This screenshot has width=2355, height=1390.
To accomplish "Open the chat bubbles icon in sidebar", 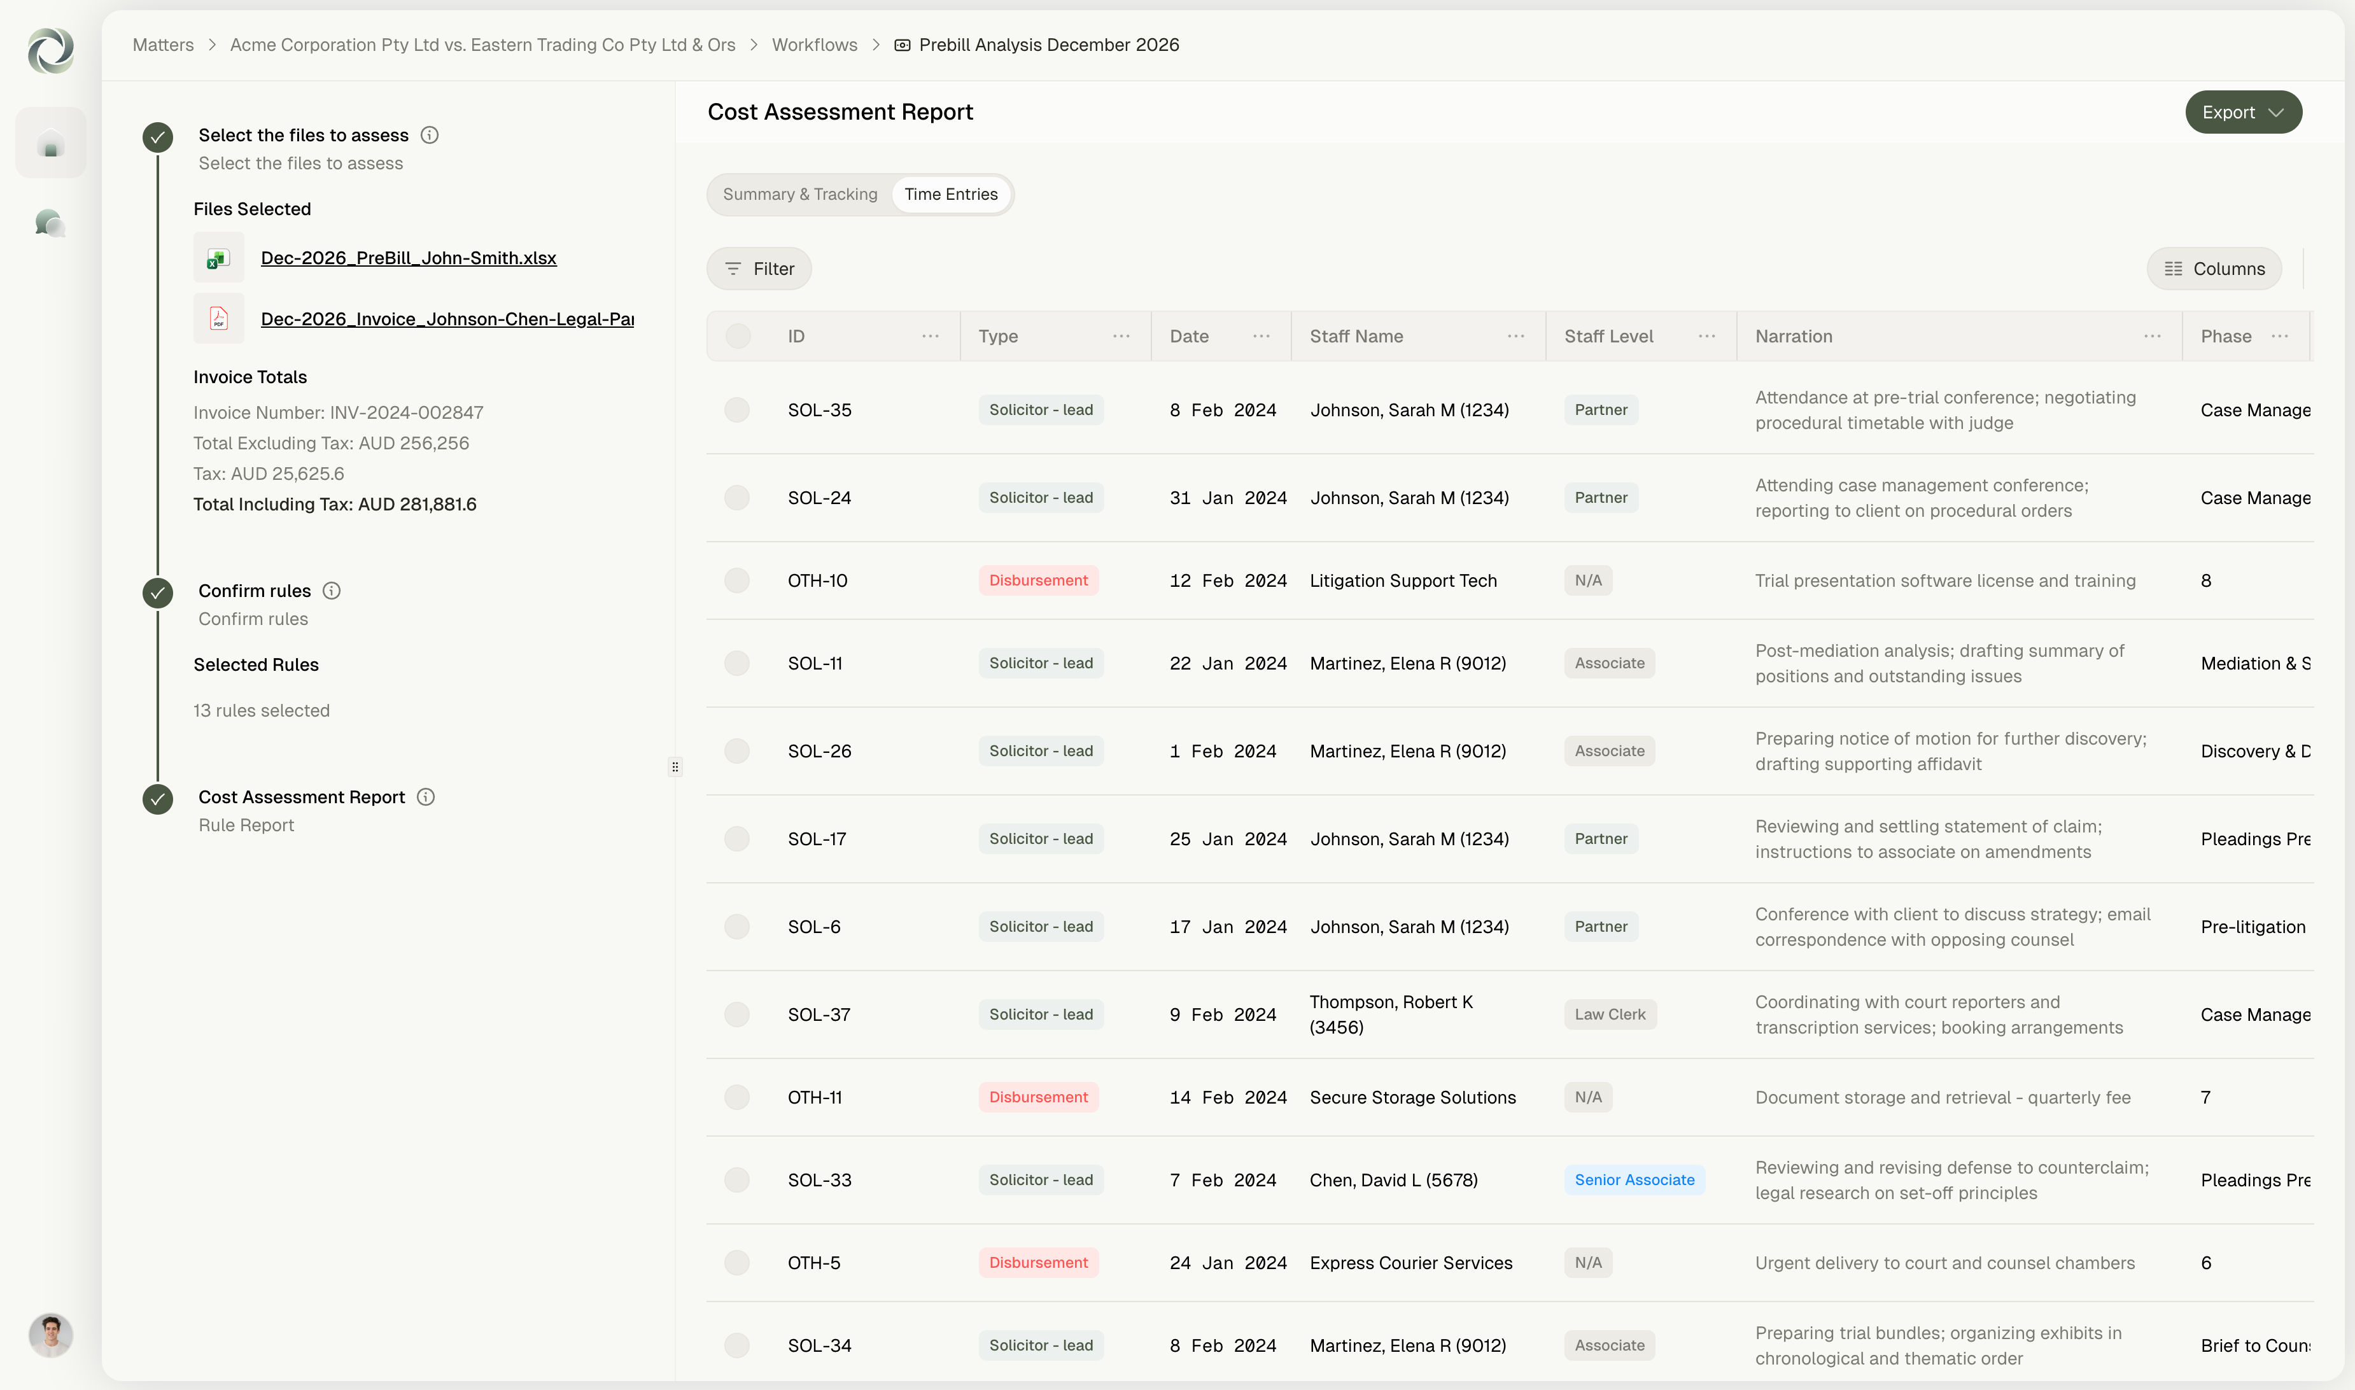I will click(50, 223).
